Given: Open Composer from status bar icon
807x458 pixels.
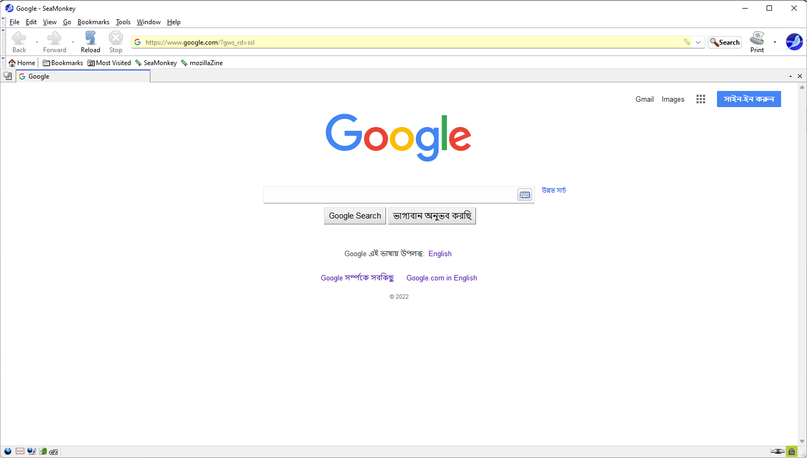Looking at the screenshot, I should tap(31, 452).
